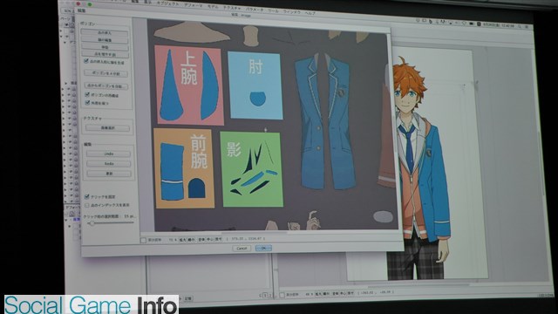Click the 画像選択 button under texture
The image size is (558, 314).
click(x=108, y=128)
